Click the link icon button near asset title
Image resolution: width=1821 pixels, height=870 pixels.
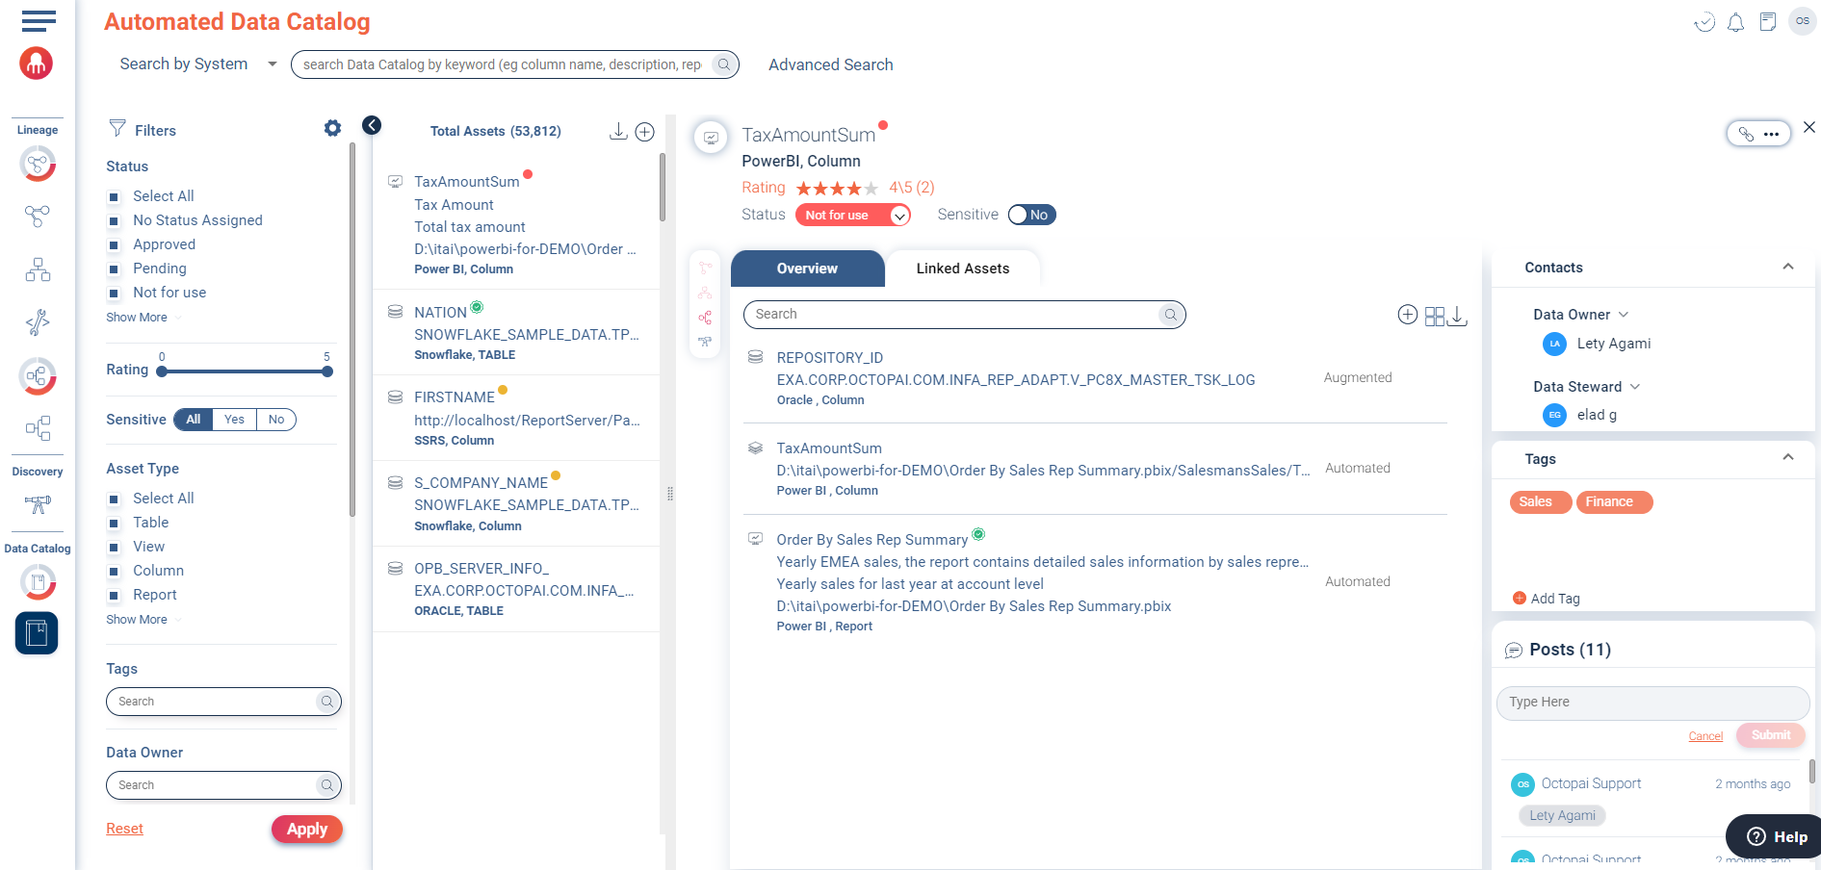pyautogui.click(x=1746, y=134)
